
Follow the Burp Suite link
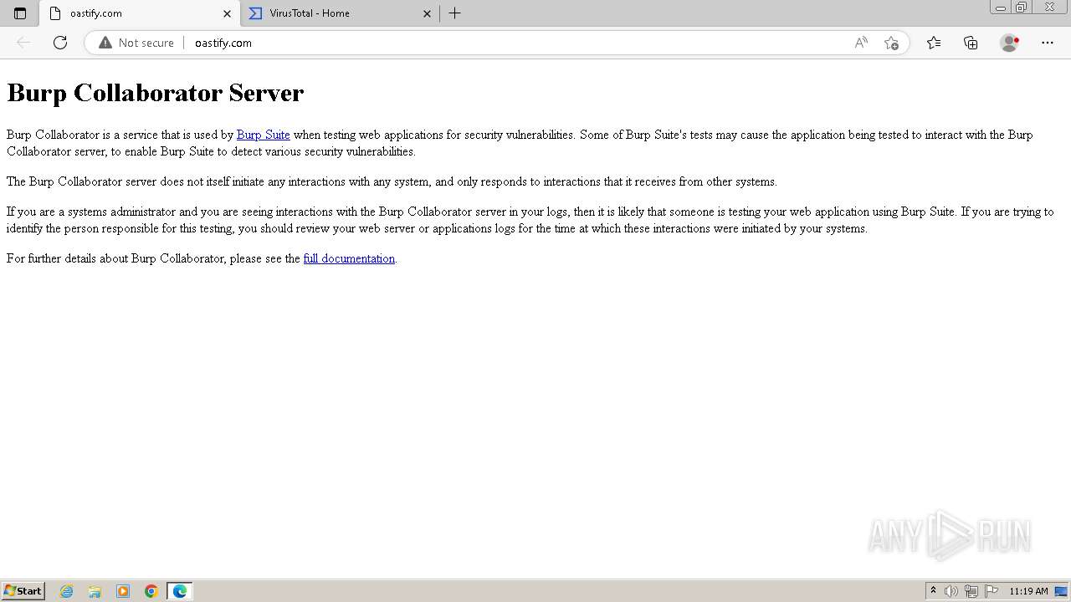(x=263, y=135)
